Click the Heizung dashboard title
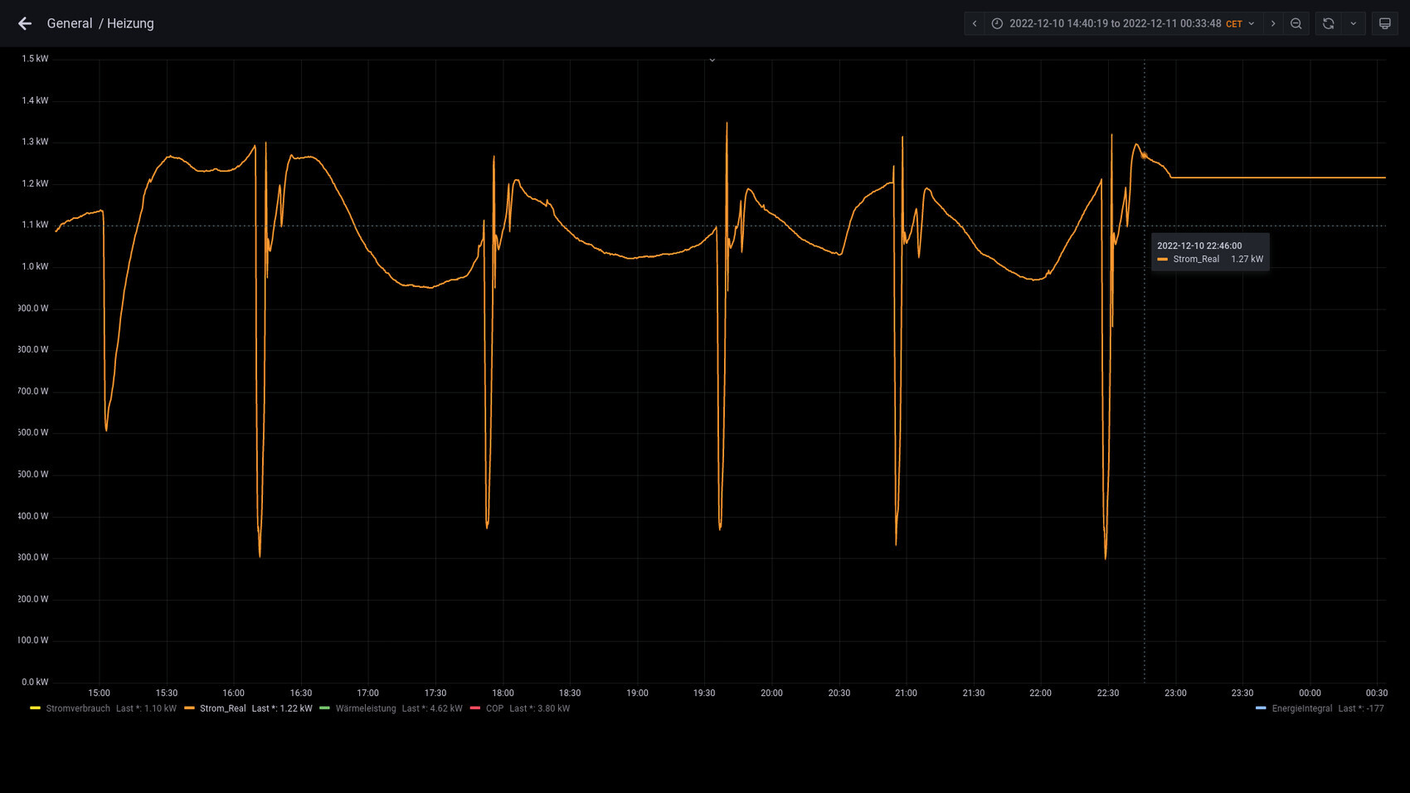 pyautogui.click(x=130, y=23)
